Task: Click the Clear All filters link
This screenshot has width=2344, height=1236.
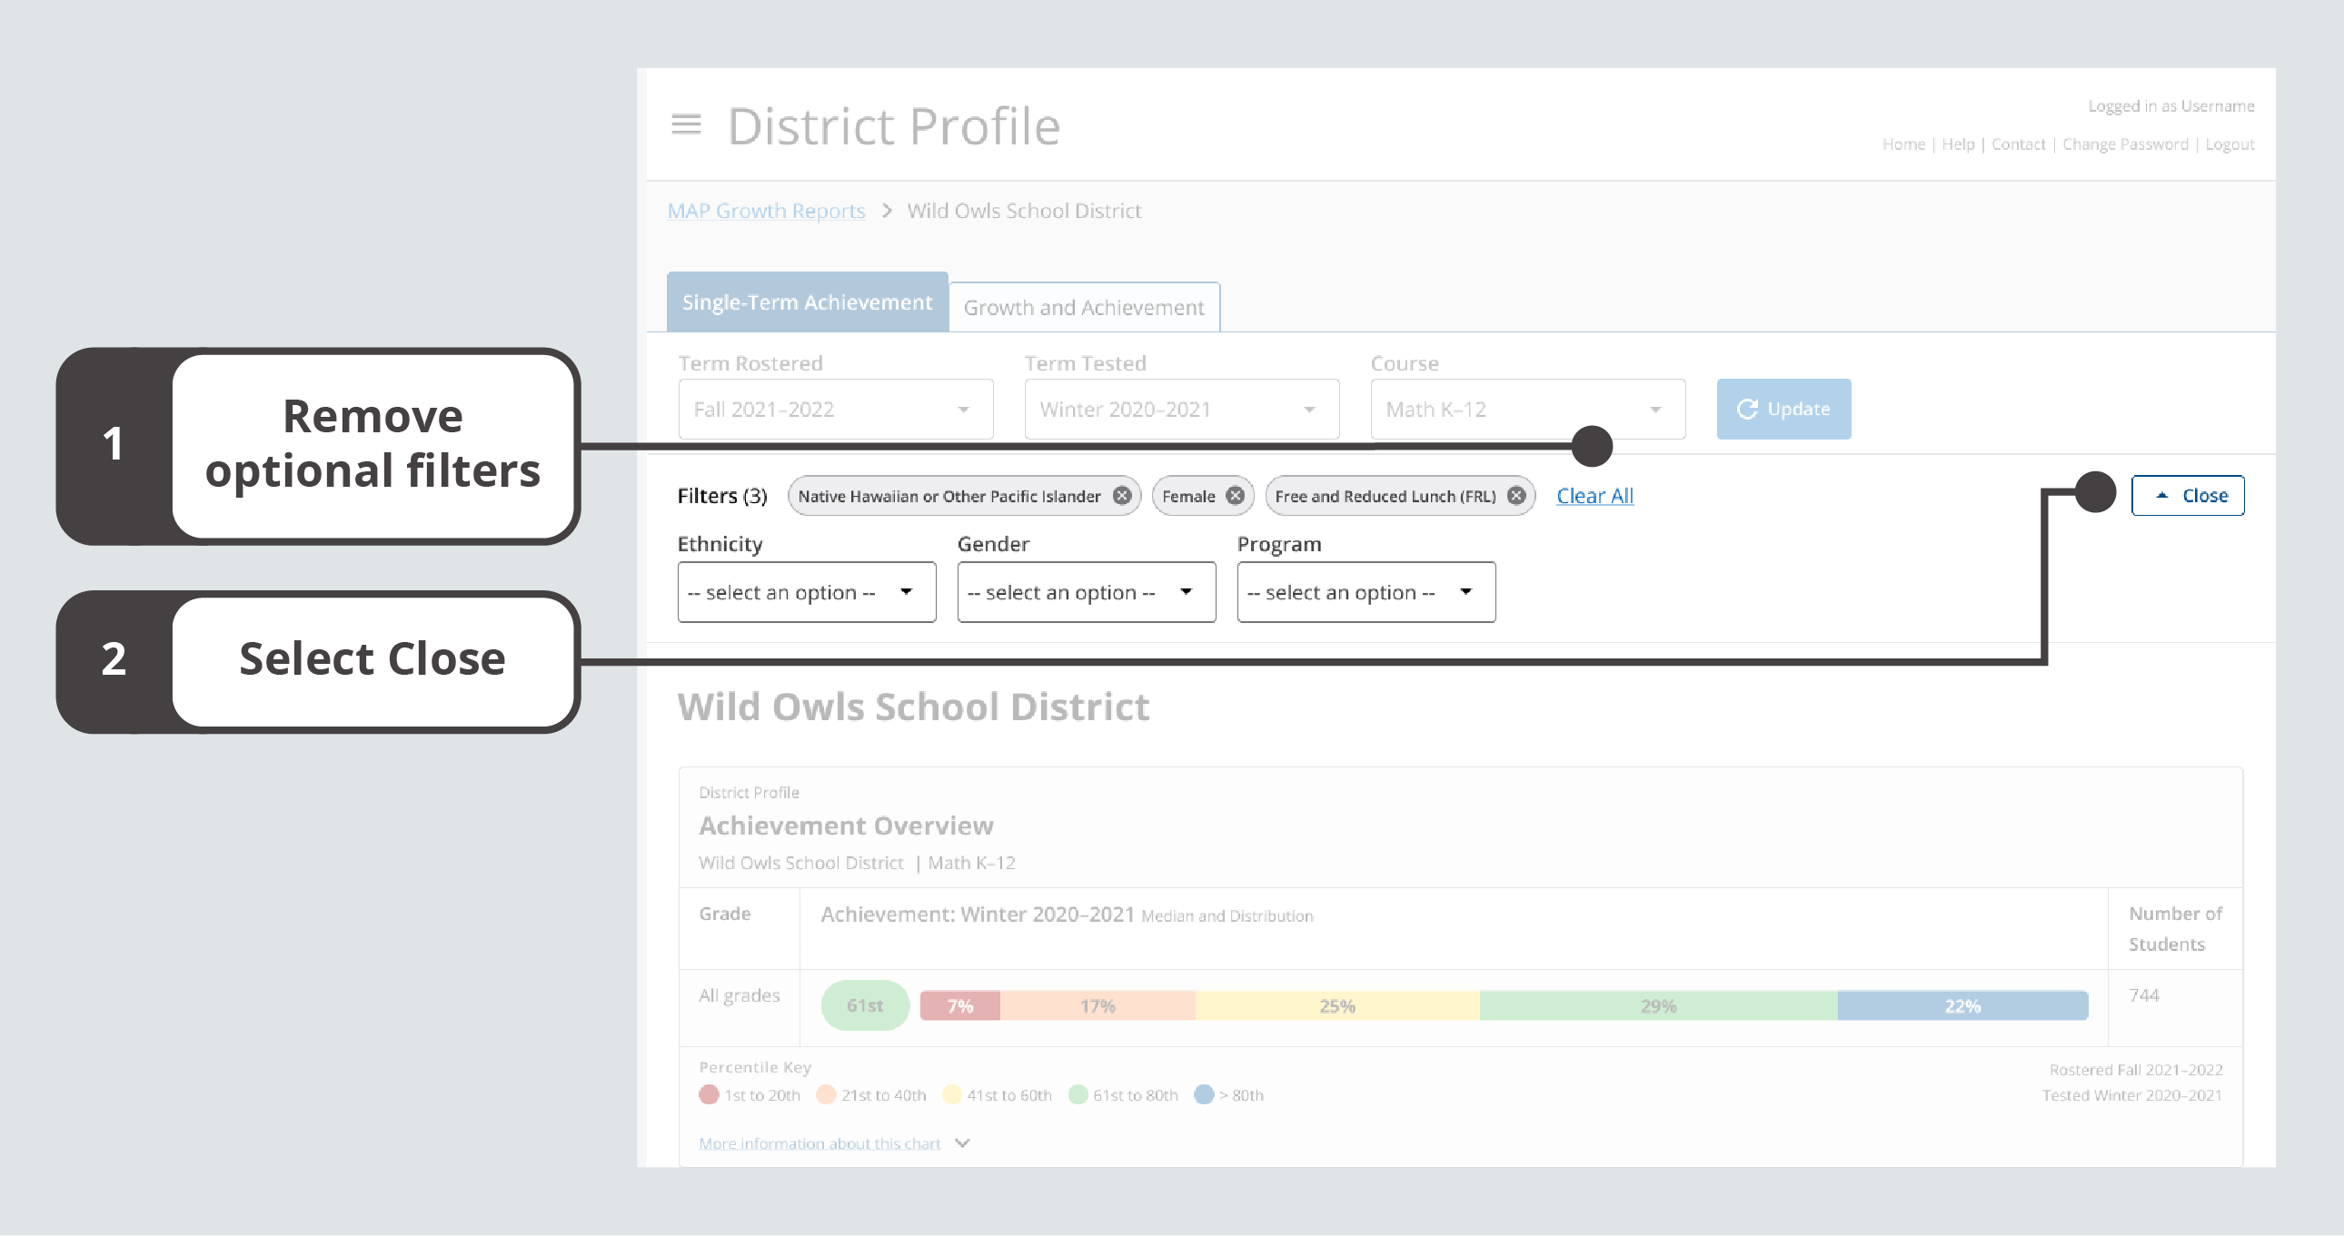Action: coord(1595,496)
